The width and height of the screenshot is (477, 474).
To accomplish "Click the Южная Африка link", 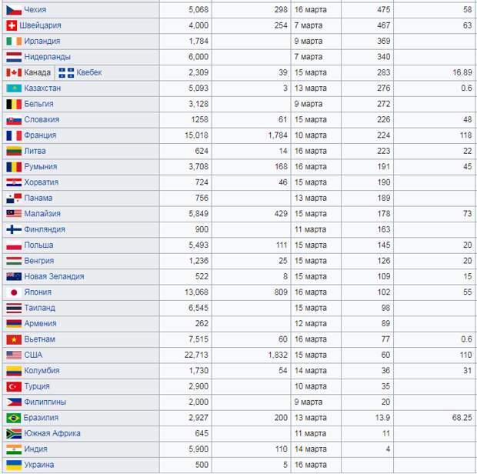I will click(x=52, y=433).
